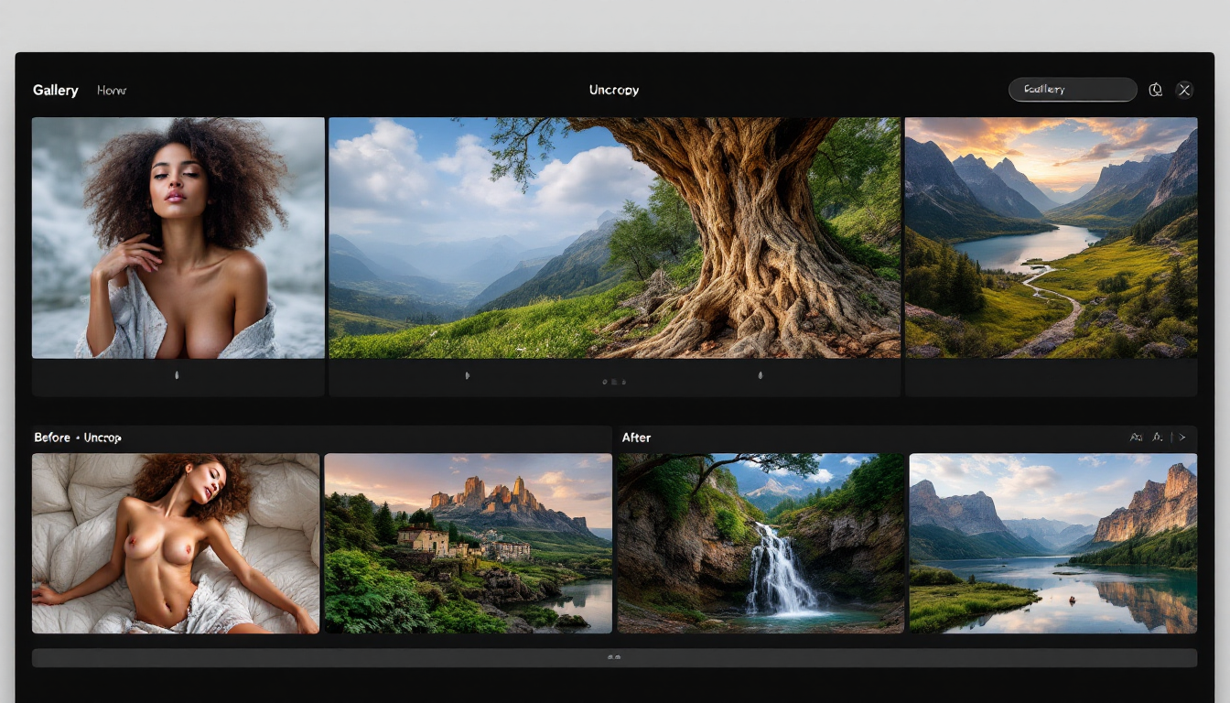Select the waterfall thumbnail in the After section
Image resolution: width=1230 pixels, height=703 pixels.
761,543
